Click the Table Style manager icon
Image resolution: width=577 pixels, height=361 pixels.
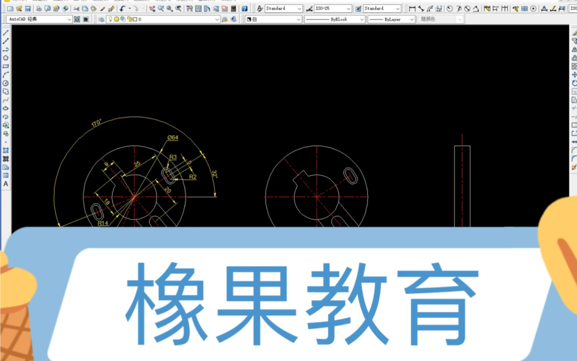pyautogui.click(x=358, y=8)
